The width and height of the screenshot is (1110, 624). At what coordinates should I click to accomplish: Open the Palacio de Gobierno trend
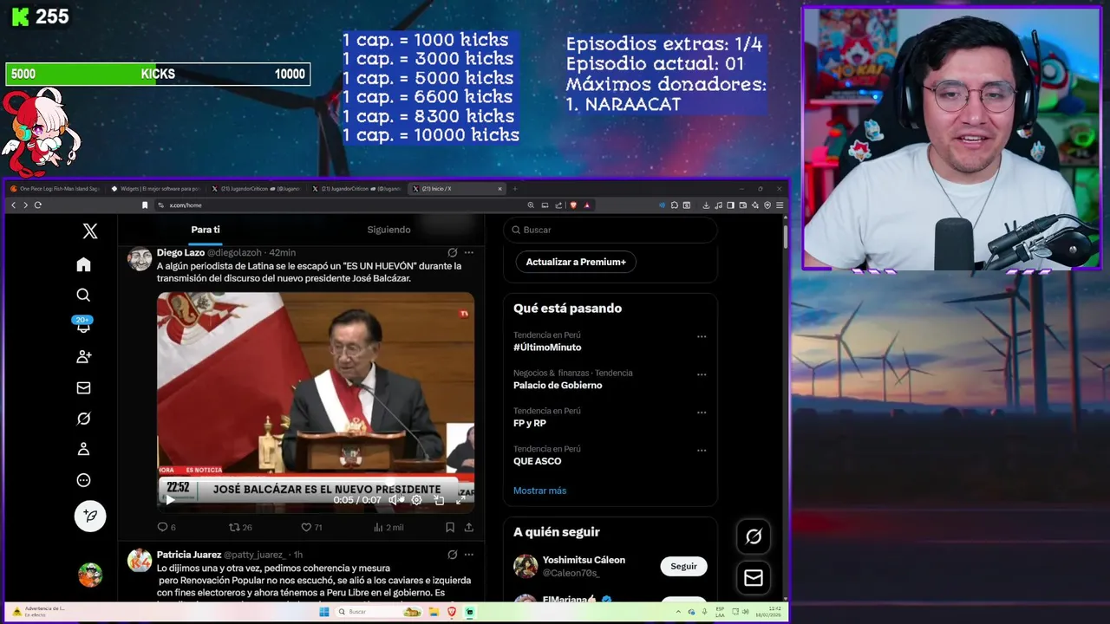(558, 386)
